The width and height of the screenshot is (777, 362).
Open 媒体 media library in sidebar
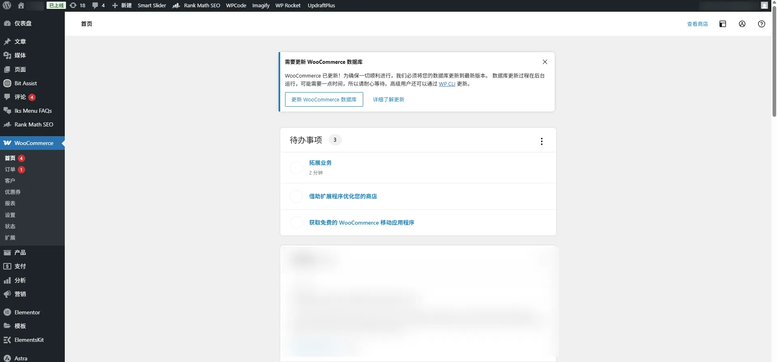coord(32,55)
